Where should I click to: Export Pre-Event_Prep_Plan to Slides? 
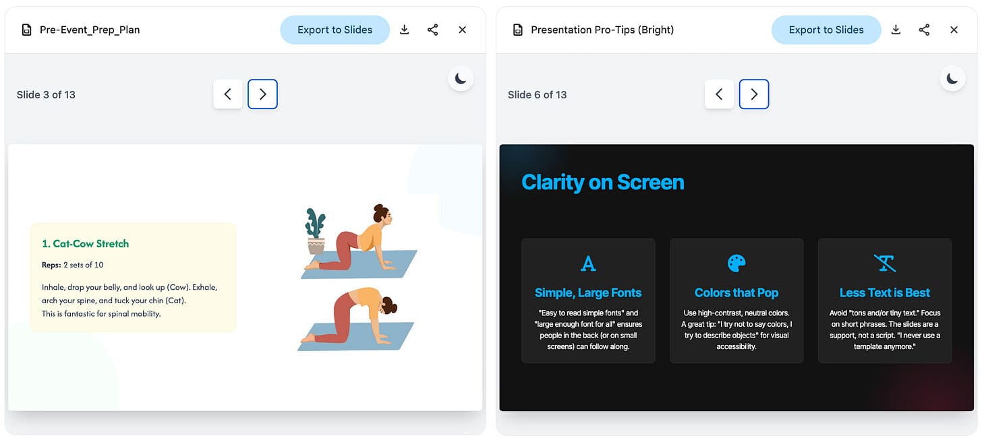point(335,30)
